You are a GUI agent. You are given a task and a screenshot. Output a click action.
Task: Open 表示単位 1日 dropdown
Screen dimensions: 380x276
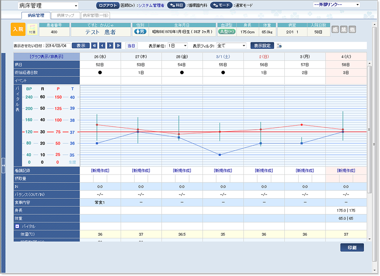[177, 46]
